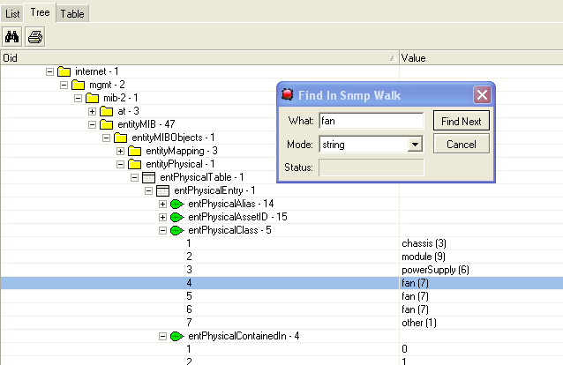Viewport: 563px width, 365px height.
Task: Click the entPhysicalTable table icon
Action: (x=148, y=177)
